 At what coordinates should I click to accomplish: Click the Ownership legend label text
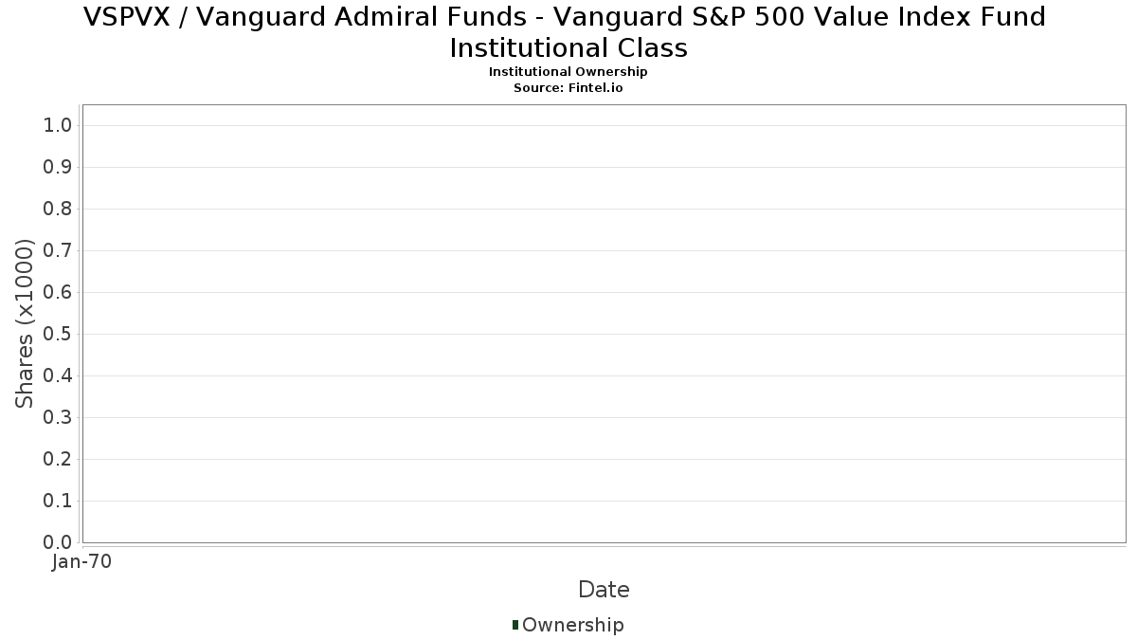click(x=572, y=625)
